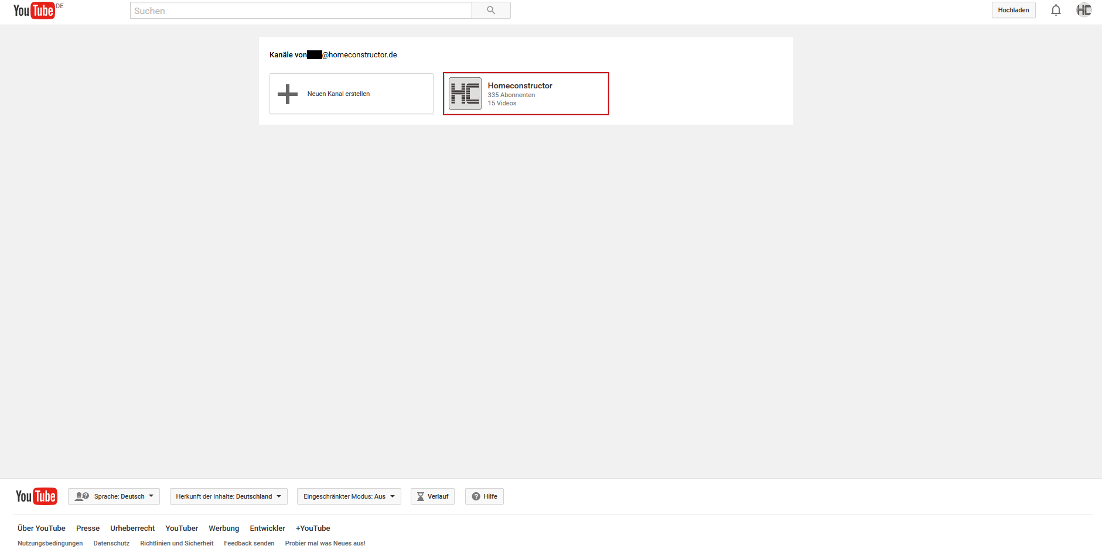Open the Werbung footer link
1102x556 pixels.
click(224, 528)
